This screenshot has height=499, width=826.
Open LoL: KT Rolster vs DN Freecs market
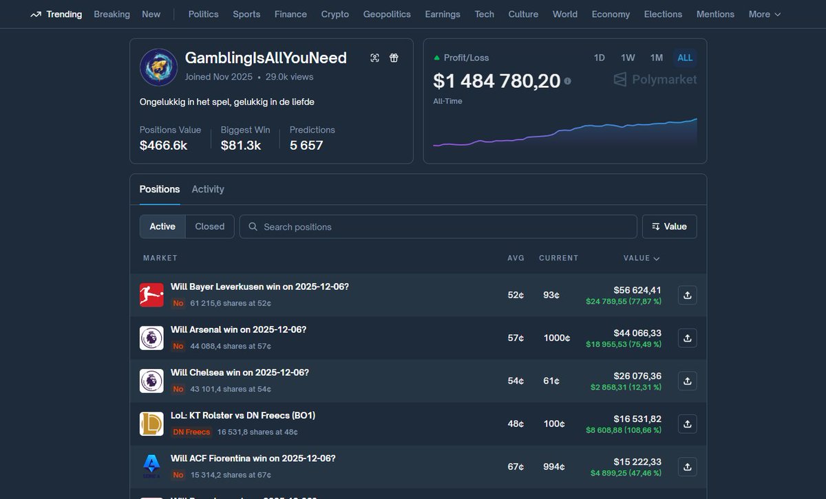tap(243, 415)
